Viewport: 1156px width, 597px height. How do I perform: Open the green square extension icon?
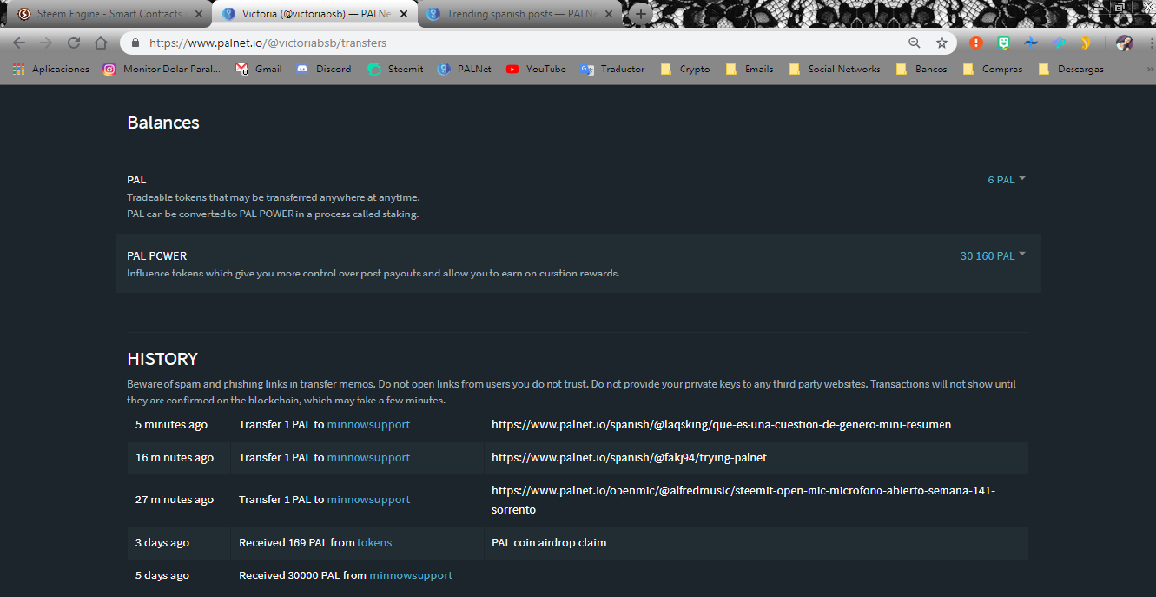tap(1003, 43)
